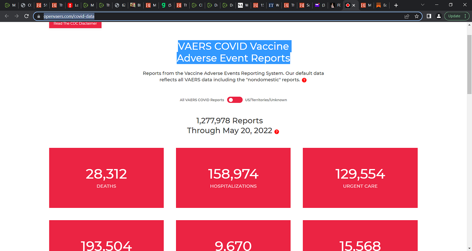The height and width of the screenshot is (251, 472).
Task: Open the green g tab labeled (5
Action: point(167,6)
